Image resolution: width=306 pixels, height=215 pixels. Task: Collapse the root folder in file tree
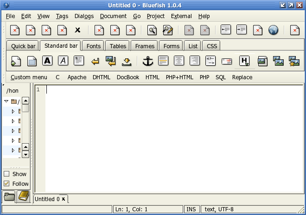[x=6, y=101]
